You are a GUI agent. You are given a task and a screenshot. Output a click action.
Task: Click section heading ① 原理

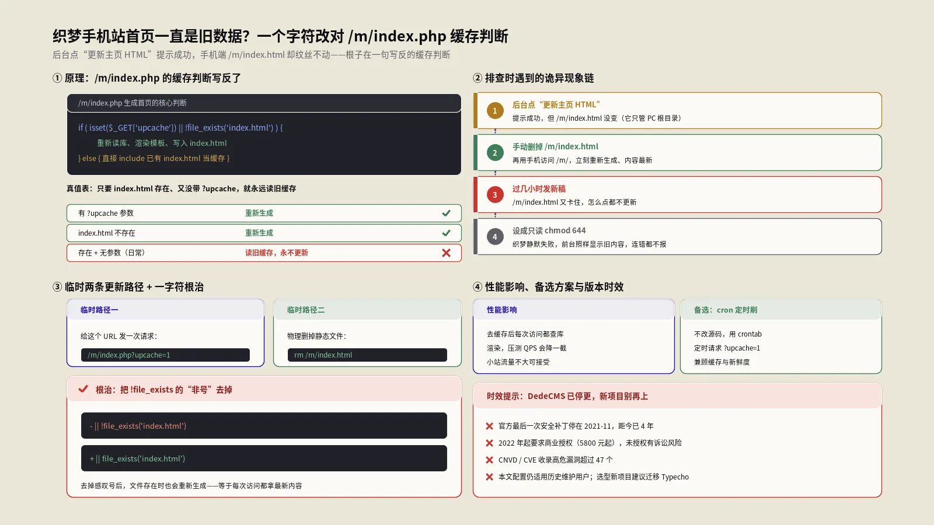(147, 78)
